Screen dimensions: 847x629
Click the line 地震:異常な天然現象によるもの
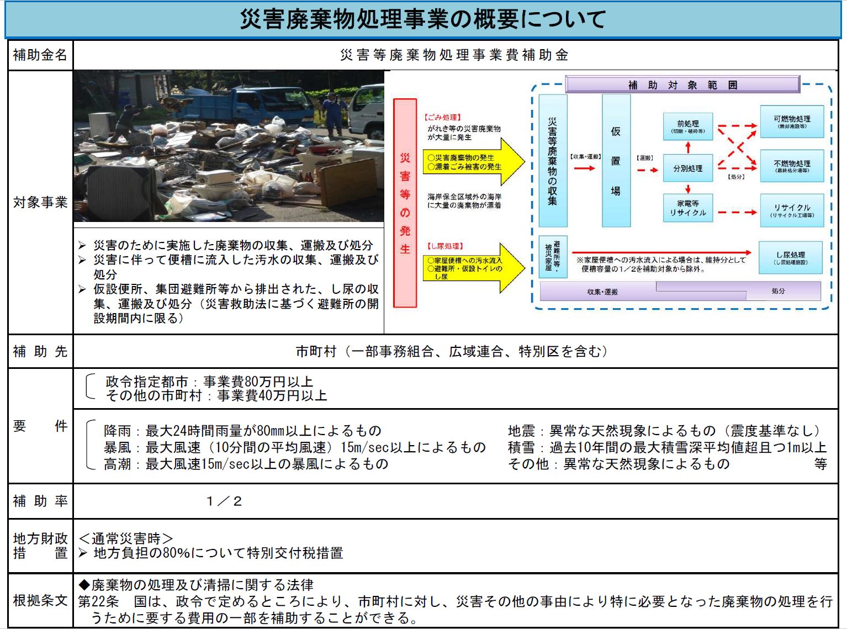666,430
